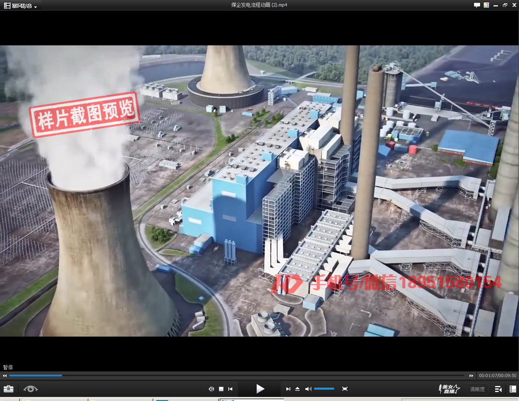
Task: Stop the video playback
Action: (x=221, y=389)
